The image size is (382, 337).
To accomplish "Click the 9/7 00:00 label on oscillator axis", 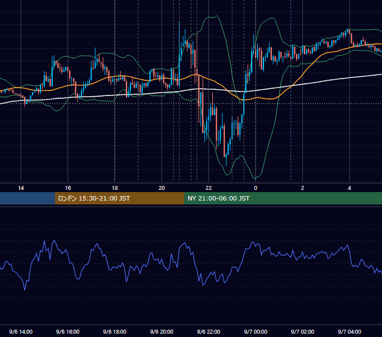I will tap(256, 331).
